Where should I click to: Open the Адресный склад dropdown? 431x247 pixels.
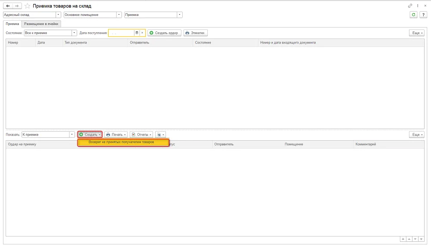[58, 15]
